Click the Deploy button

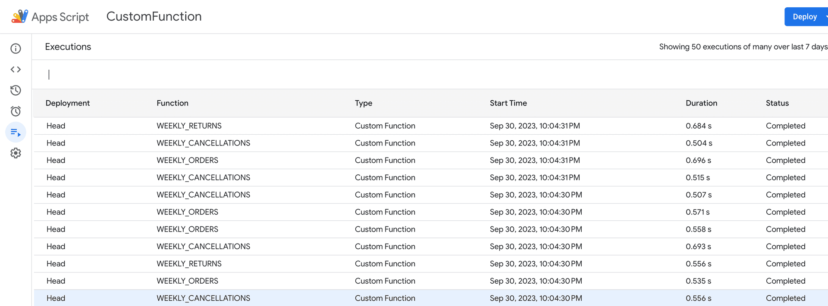pyautogui.click(x=805, y=17)
